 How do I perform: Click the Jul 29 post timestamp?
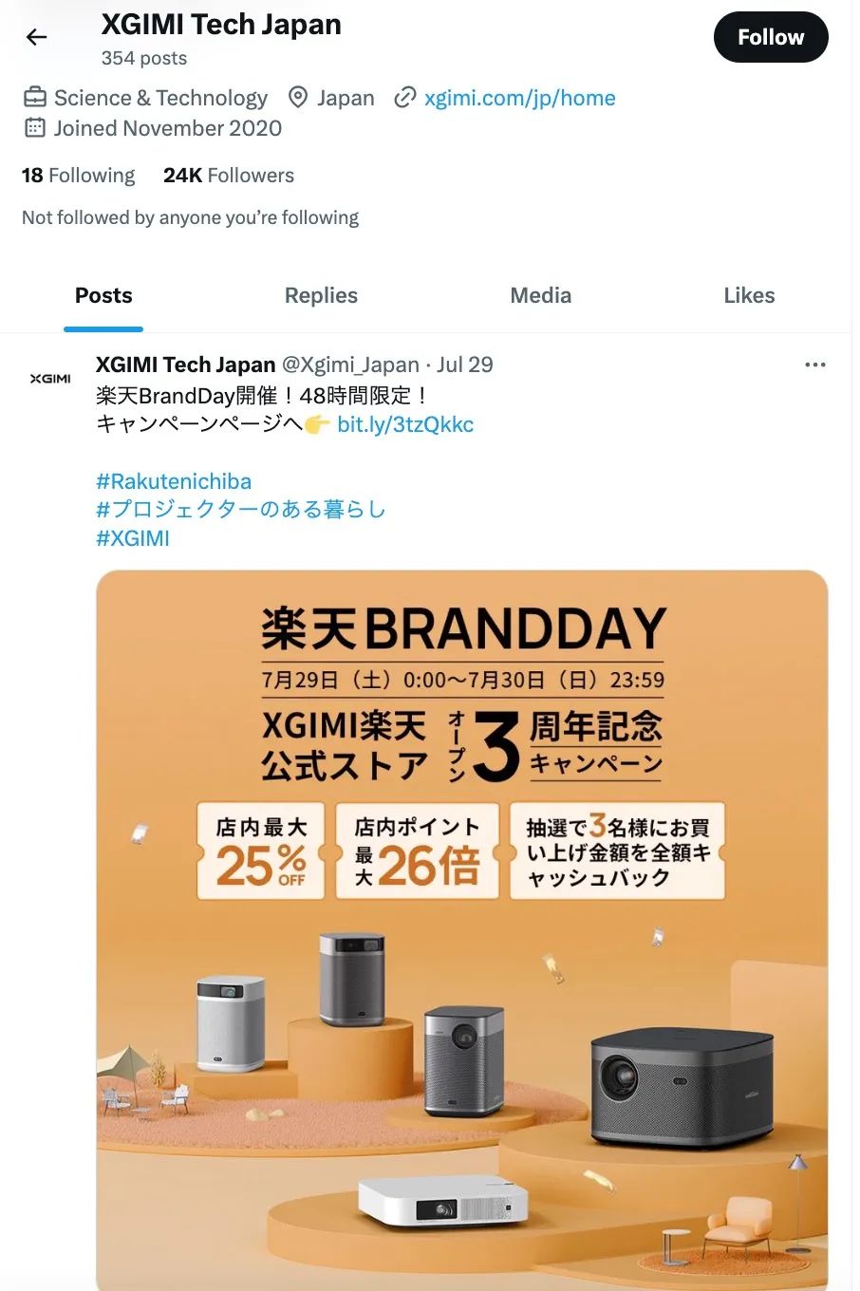coord(465,365)
